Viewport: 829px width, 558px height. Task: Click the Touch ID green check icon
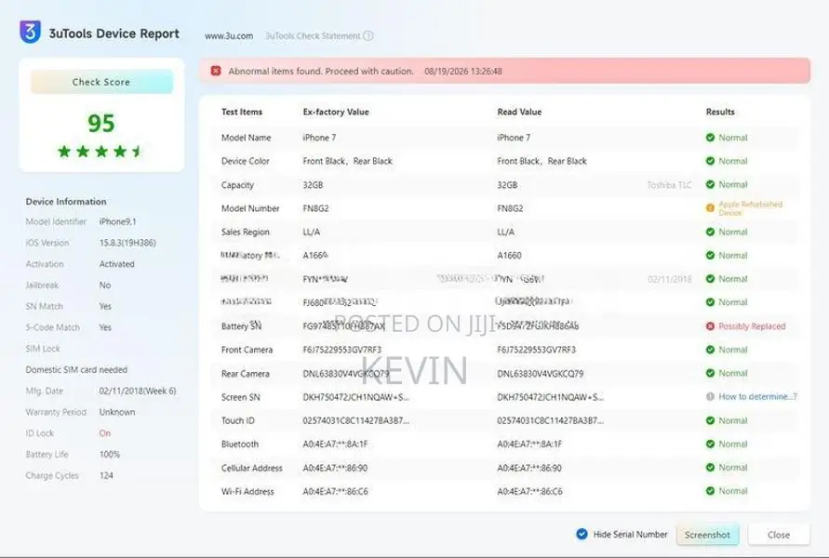coord(710,420)
